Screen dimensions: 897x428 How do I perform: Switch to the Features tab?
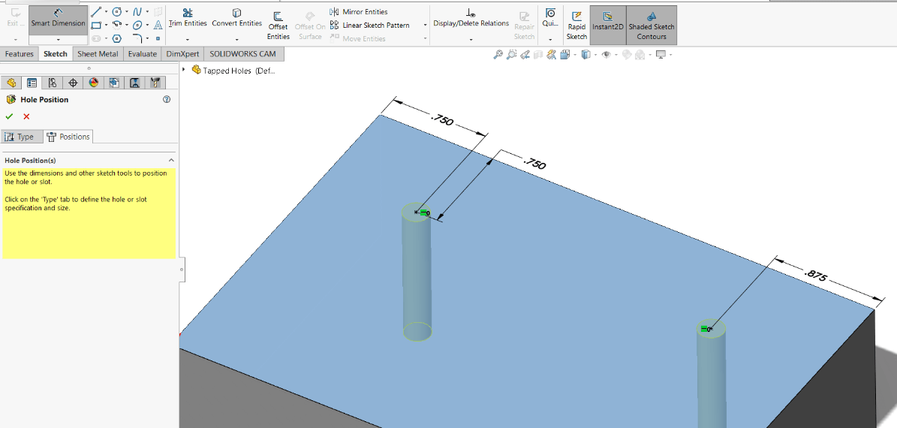(20, 54)
